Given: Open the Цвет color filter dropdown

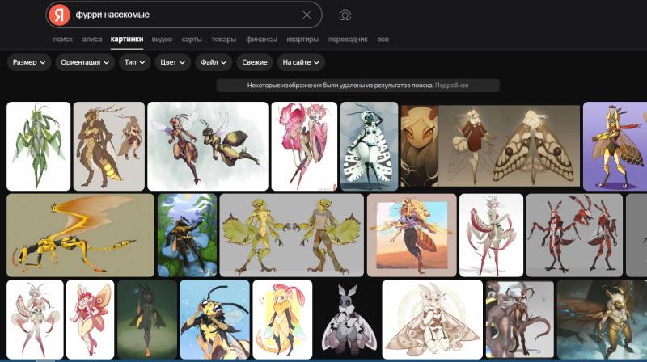Looking at the screenshot, I should [x=173, y=62].
